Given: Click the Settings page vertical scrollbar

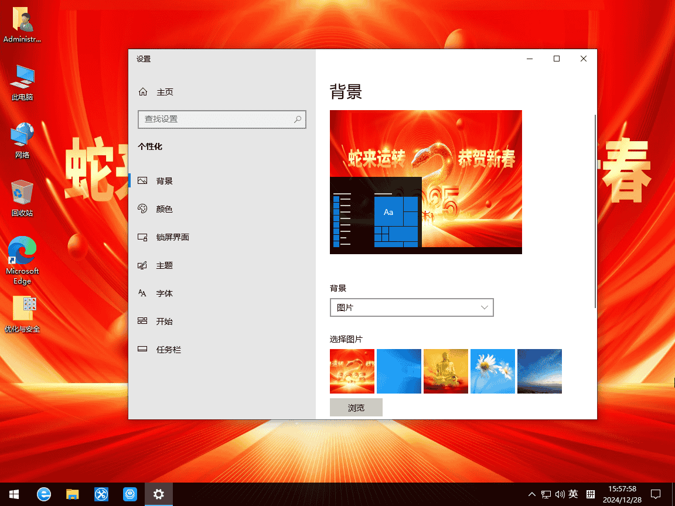Looking at the screenshot, I should tap(595, 211).
